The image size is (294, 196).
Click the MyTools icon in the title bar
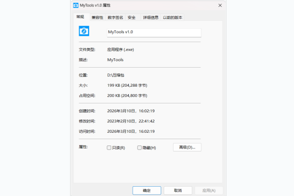75,5
